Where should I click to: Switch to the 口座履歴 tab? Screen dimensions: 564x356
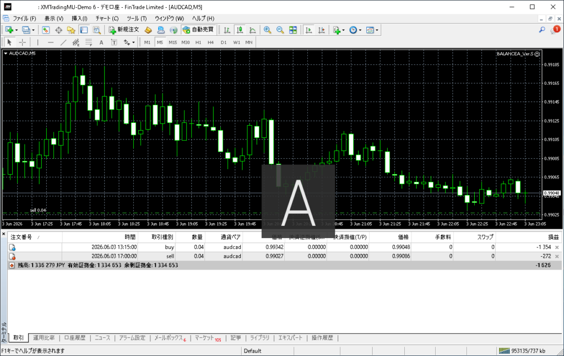(x=75, y=338)
